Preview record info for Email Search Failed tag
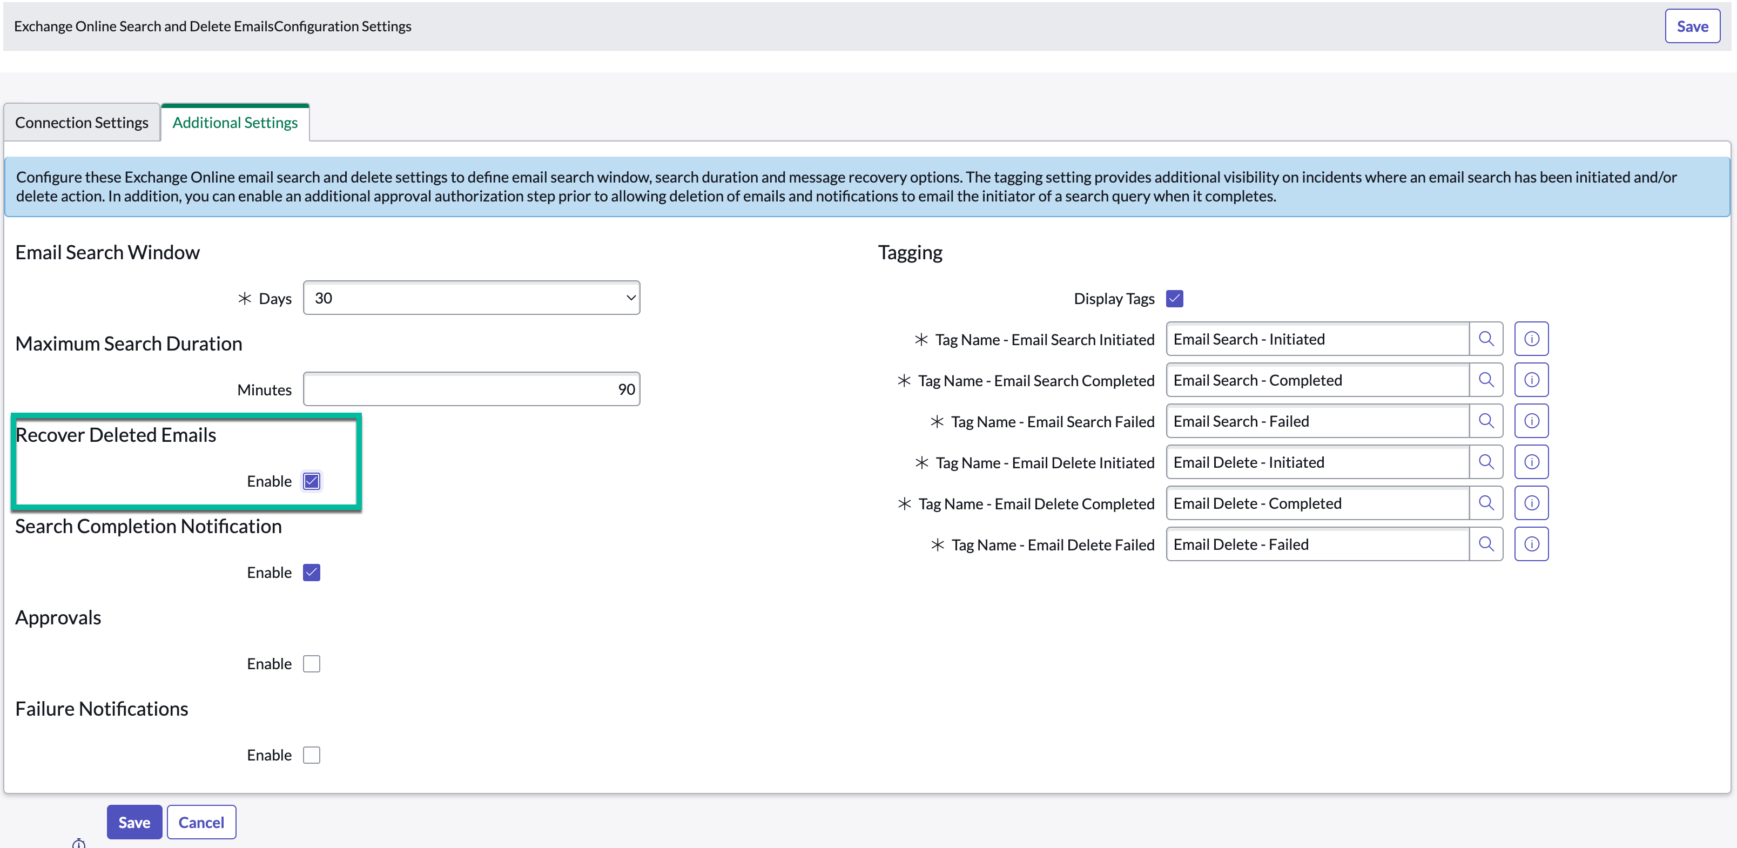Viewport: 1737px width, 848px height. [x=1531, y=421]
